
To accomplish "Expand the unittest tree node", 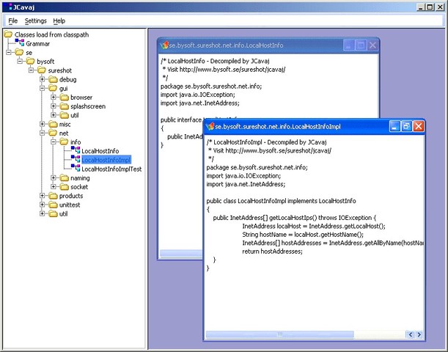I will 43,205.
